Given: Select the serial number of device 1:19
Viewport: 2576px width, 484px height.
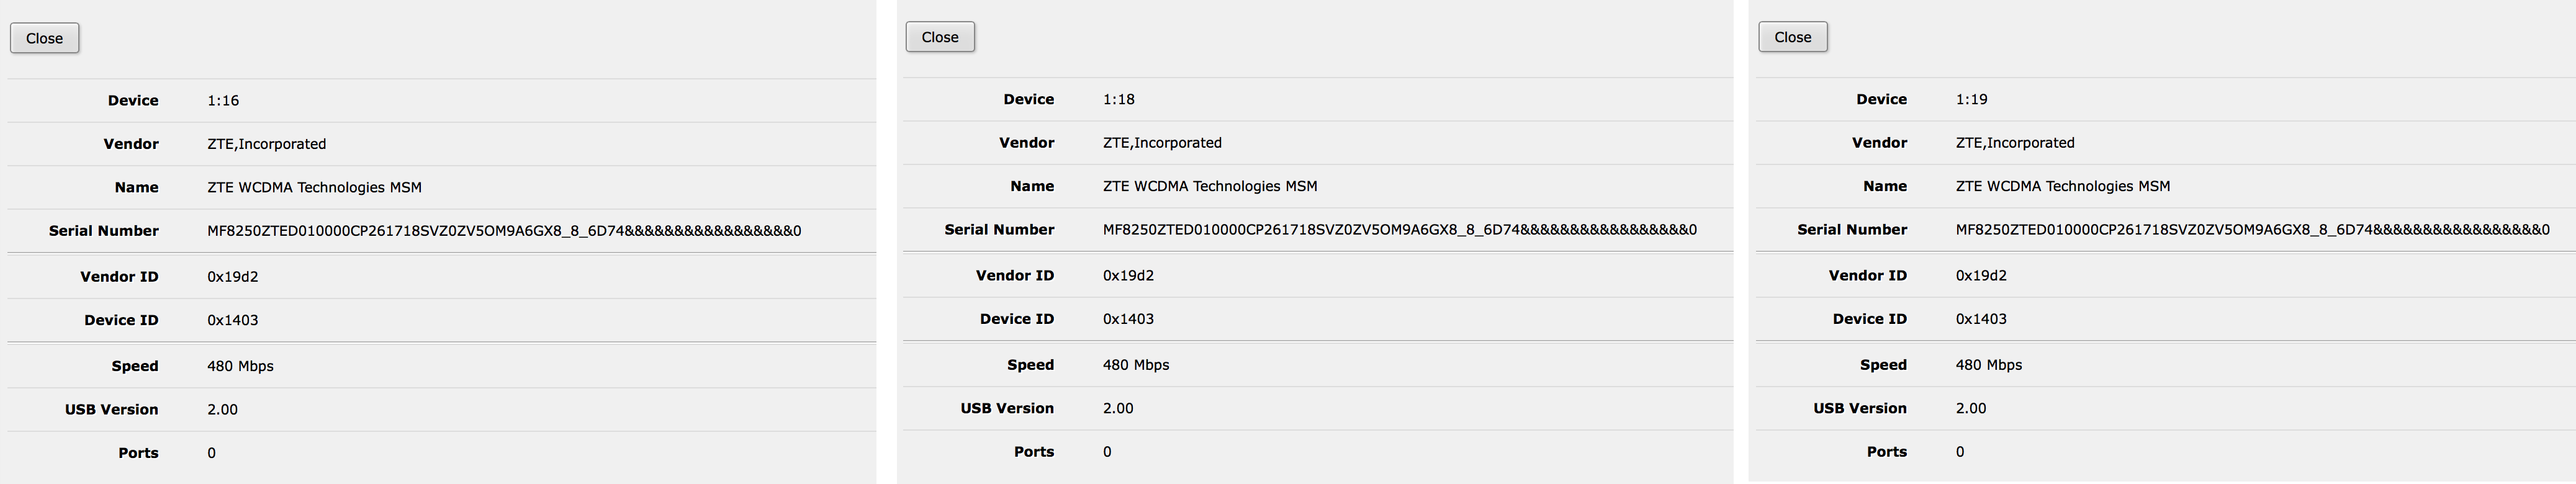Looking at the screenshot, I should tap(2252, 230).
